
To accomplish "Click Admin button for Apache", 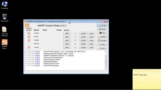I will pyautogui.click(x=75, y=33).
